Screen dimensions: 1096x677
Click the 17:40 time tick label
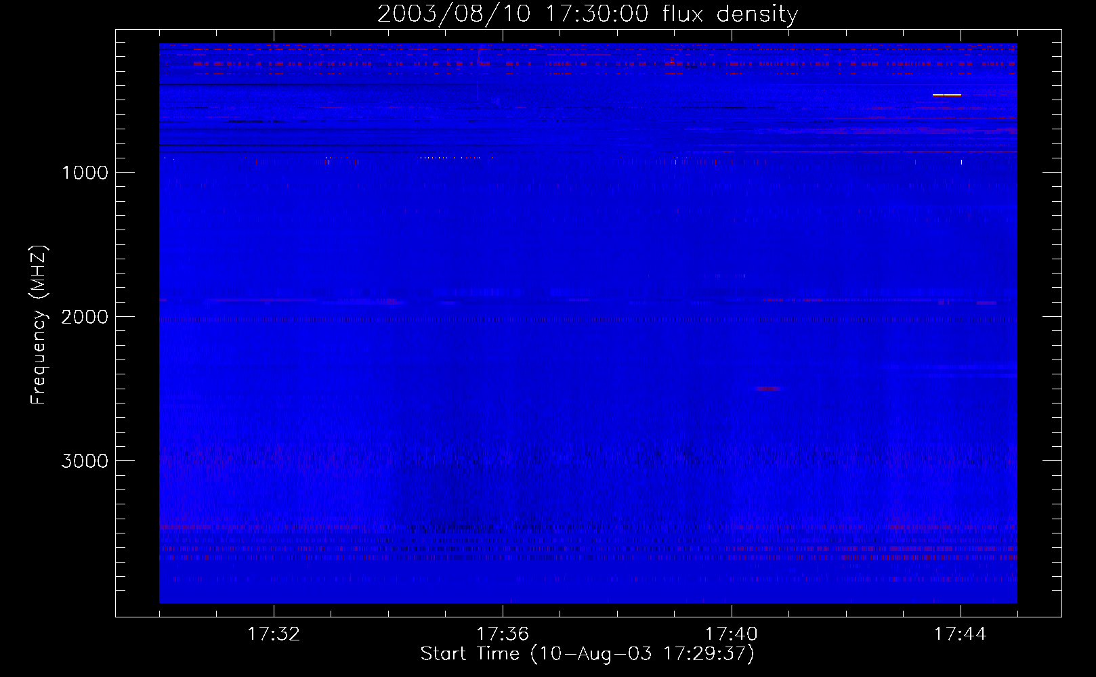pos(732,634)
